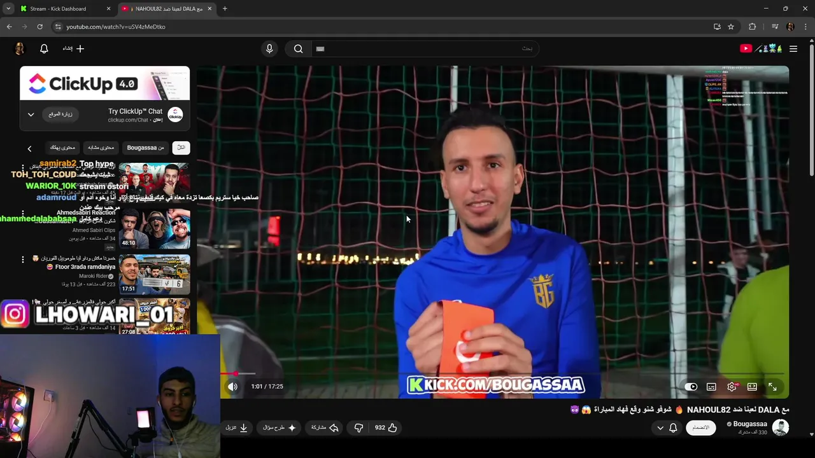Mute the video with the volume icon
Viewport: 815px width, 458px height.
tap(232, 386)
